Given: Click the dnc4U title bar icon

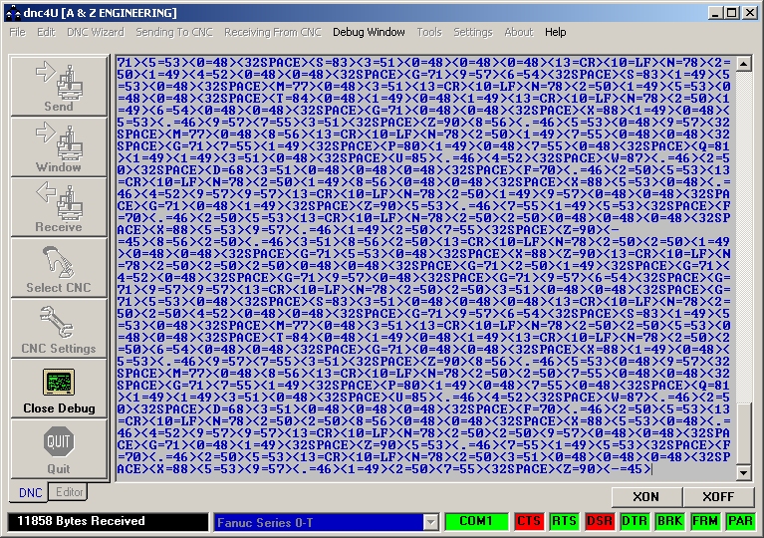Looking at the screenshot, I should pyautogui.click(x=11, y=13).
